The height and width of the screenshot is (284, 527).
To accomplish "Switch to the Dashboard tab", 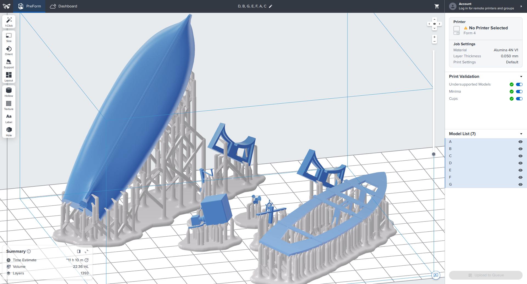I will (63, 6).
